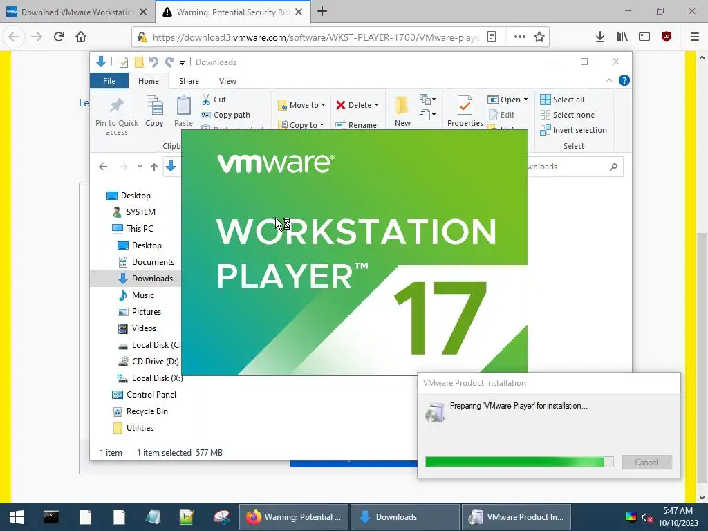Click Copy icon in Explorer ribbon
This screenshot has height=531, width=708.
[x=154, y=111]
